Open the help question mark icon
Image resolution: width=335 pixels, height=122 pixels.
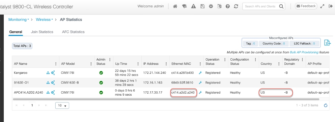pyautogui.click(x=227, y=6)
